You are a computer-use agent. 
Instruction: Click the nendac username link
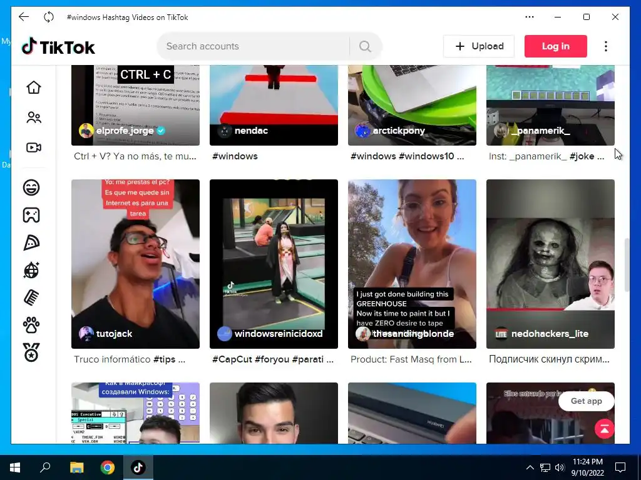click(x=251, y=131)
